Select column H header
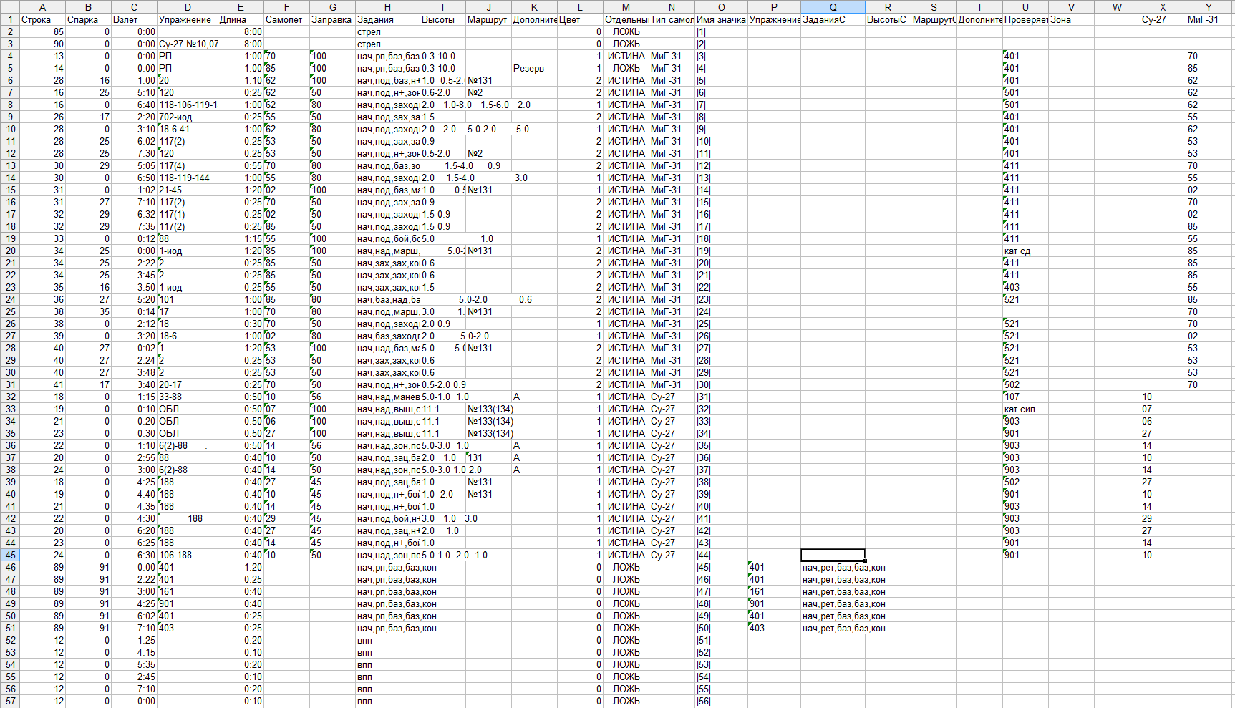The image size is (1235, 708). (387, 7)
